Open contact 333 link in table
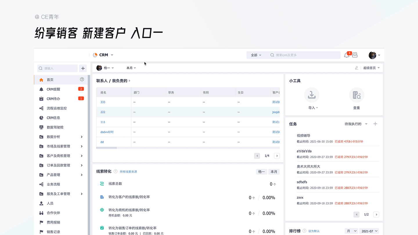418x235 pixels. click(103, 102)
